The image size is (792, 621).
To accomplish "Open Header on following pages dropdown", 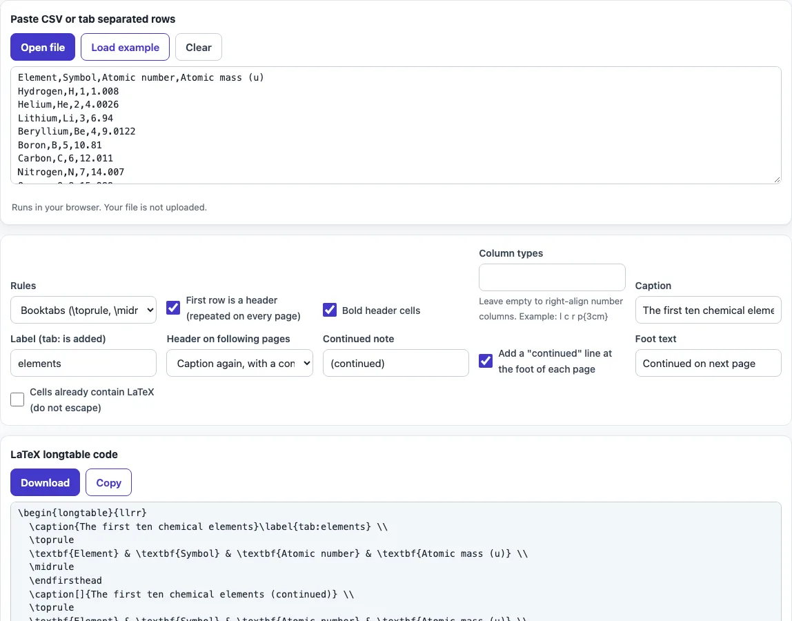I will [x=239, y=363].
